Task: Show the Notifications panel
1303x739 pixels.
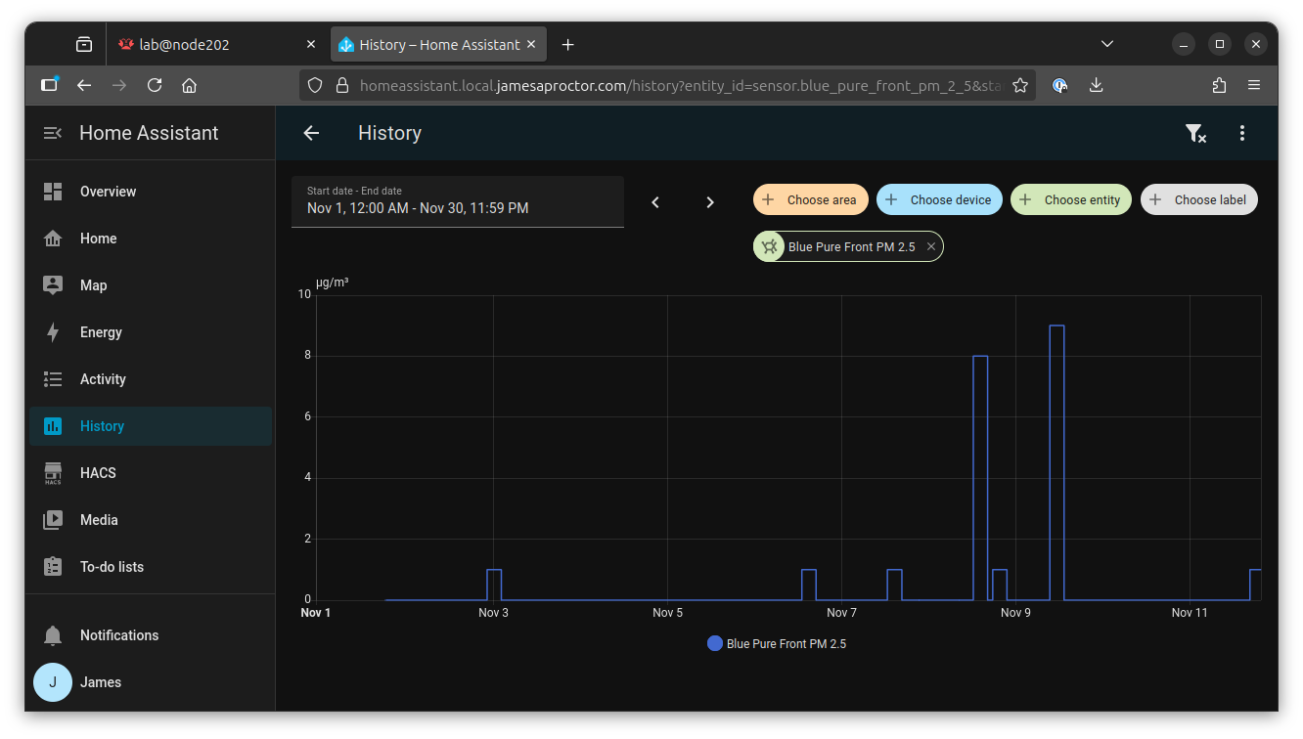Action: click(118, 635)
